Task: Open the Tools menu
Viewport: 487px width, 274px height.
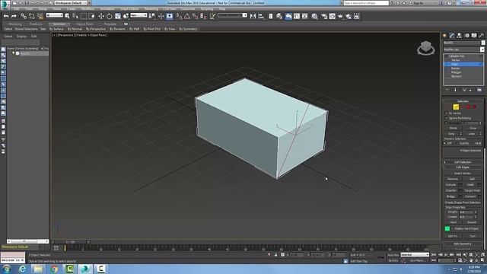Action: [29, 8]
